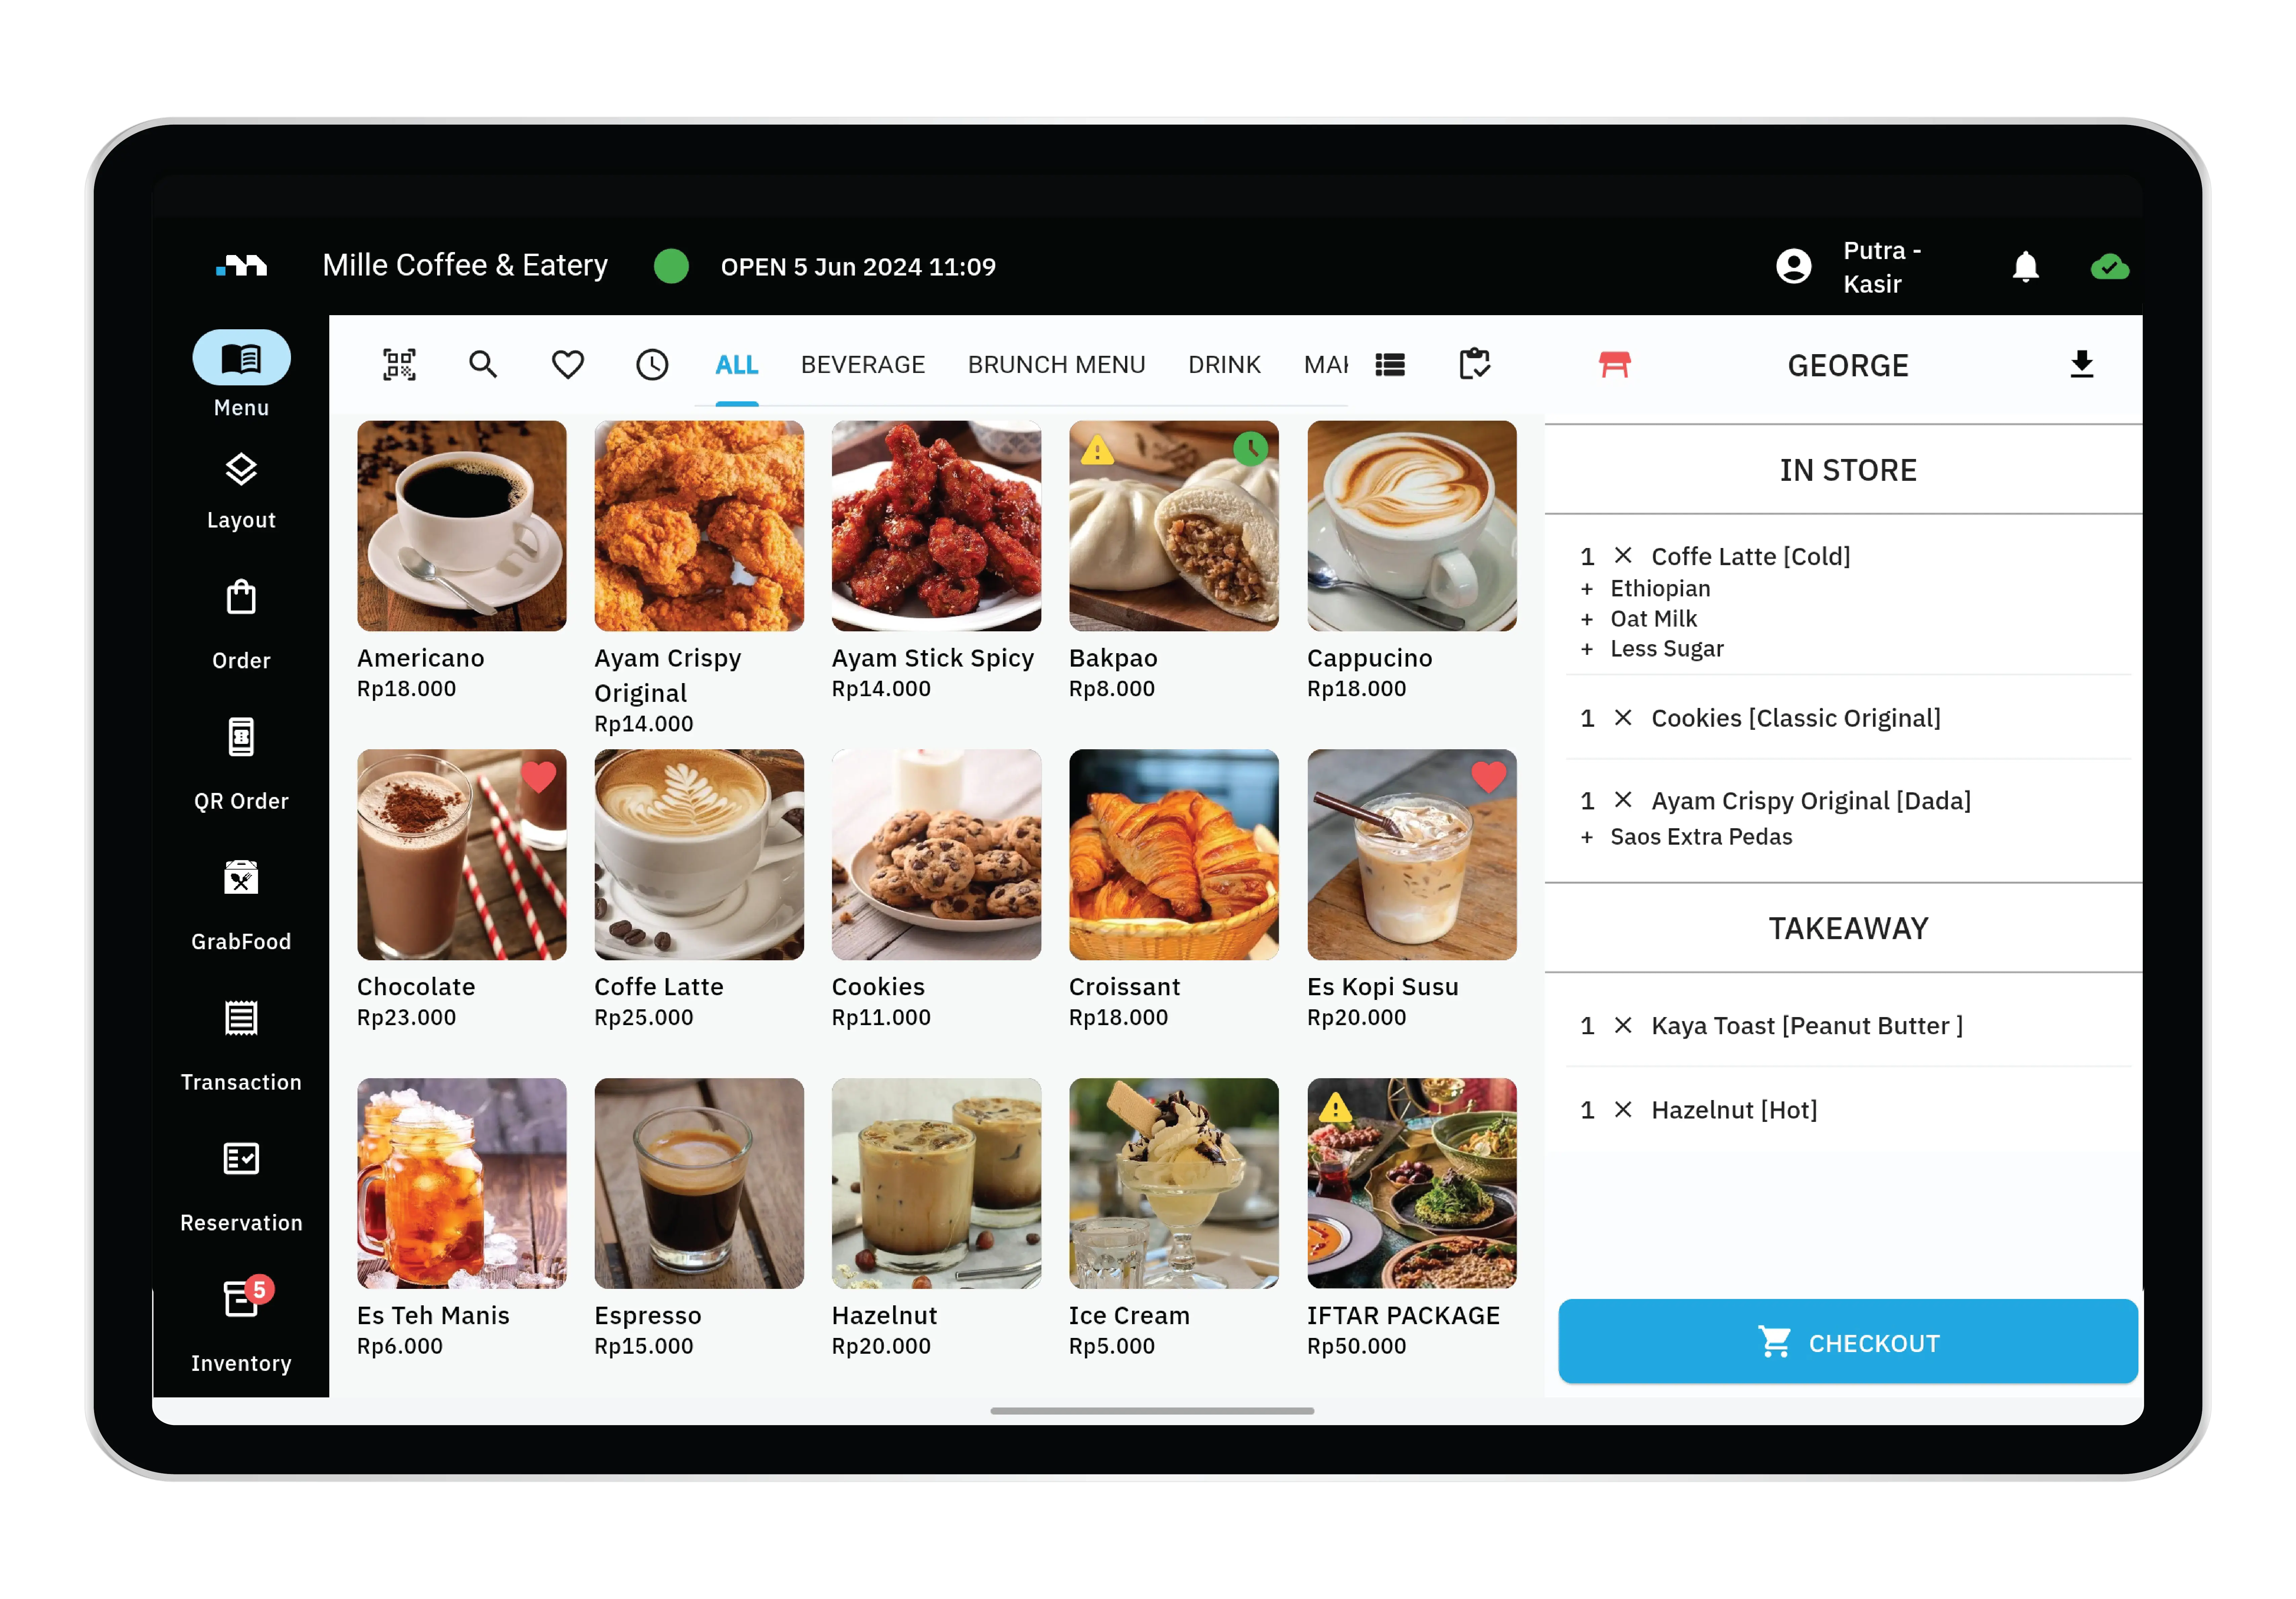2296x1599 pixels.
Task: Click the Rp50.000 IFTAR PACKAGE price
Action: [1356, 1346]
